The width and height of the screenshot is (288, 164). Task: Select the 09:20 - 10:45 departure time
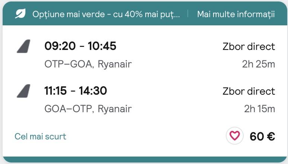point(80,46)
